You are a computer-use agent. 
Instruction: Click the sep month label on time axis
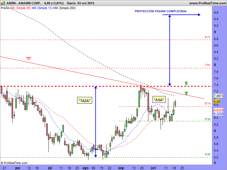(x=121, y=168)
